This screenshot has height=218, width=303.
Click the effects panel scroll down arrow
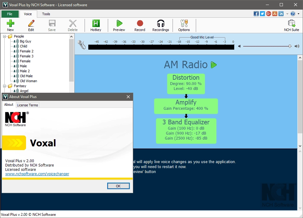click(300, 146)
